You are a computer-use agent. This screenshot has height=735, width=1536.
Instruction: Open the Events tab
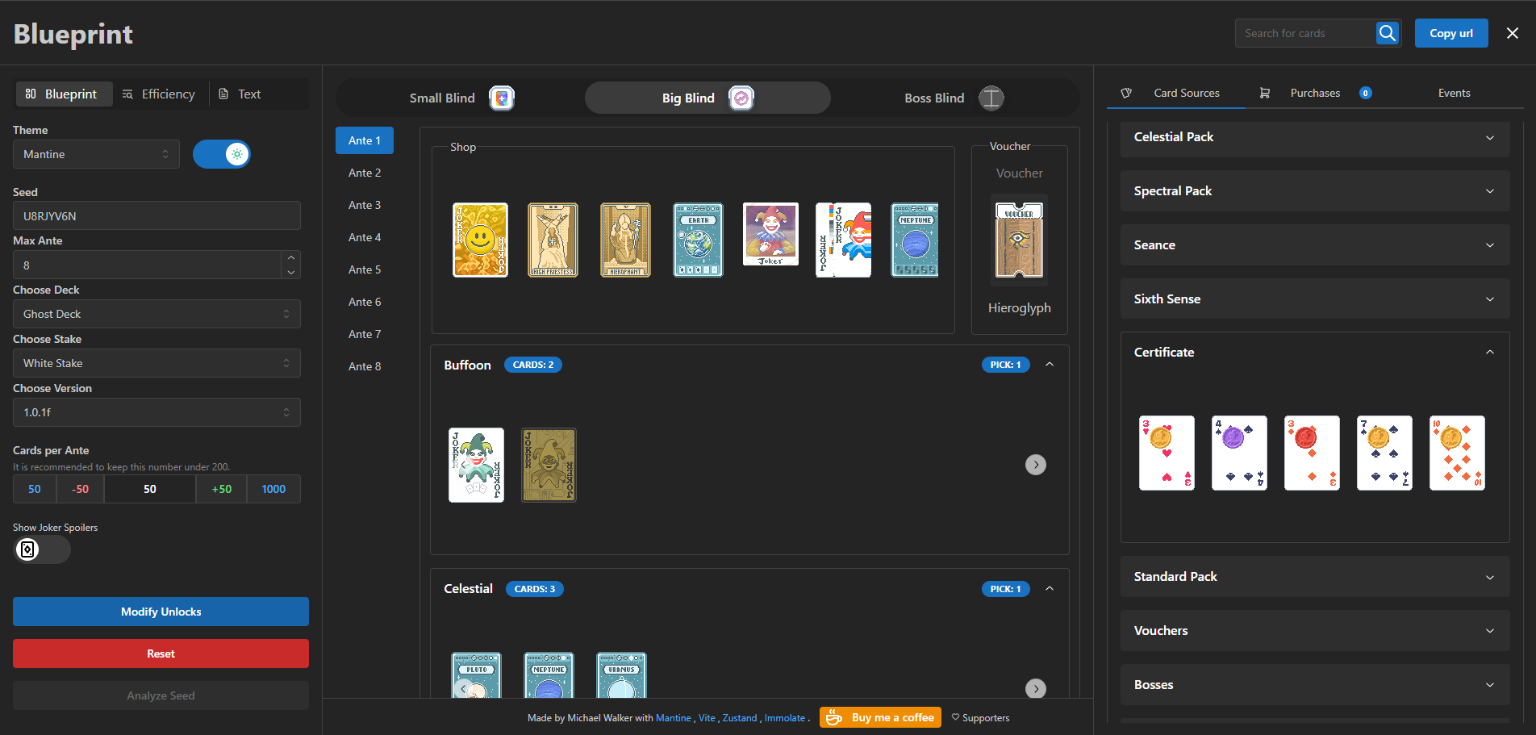(1454, 93)
